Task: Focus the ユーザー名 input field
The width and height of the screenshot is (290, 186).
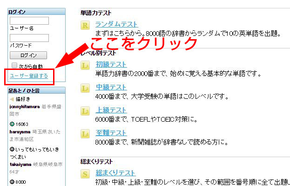Action: click(29, 21)
